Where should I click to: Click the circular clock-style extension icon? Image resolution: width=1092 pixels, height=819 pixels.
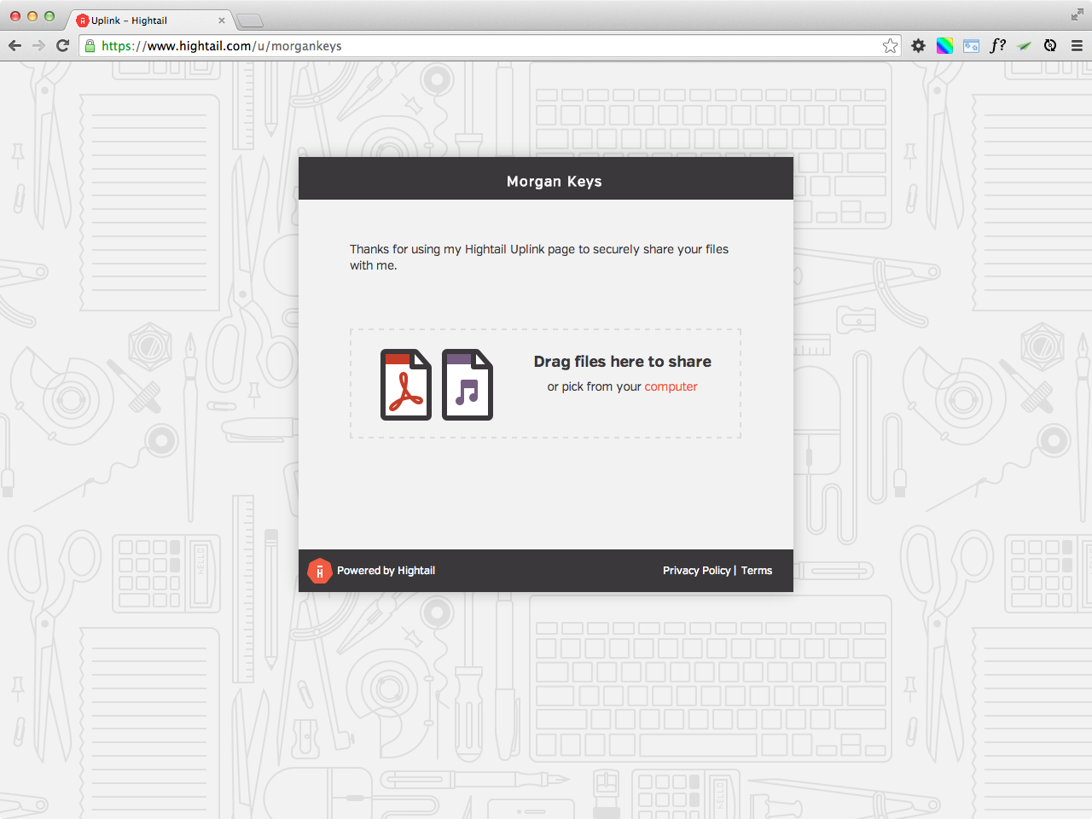[1050, 46]
